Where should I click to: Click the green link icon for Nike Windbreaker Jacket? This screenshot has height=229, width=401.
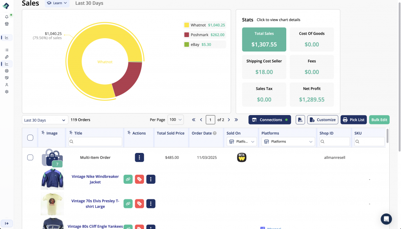(128, 179)
